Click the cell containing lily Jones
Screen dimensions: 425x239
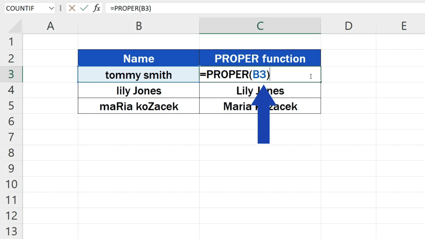138,90
